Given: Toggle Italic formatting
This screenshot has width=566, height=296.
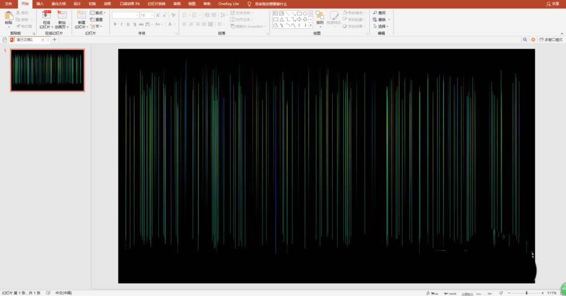Looking at the screenshot, I should (x=122, y=24).
